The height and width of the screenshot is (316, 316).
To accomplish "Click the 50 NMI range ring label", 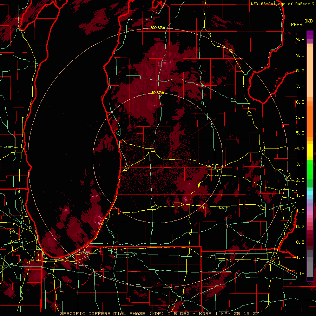I will (158, 93).
